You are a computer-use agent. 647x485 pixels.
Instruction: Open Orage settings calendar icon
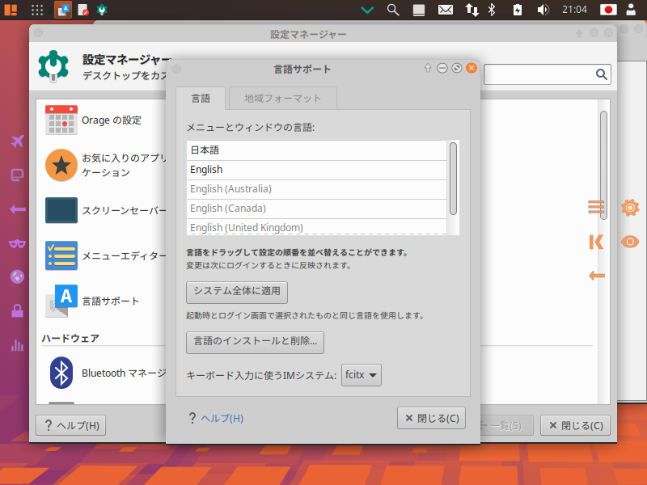click(x=61, y=120)
